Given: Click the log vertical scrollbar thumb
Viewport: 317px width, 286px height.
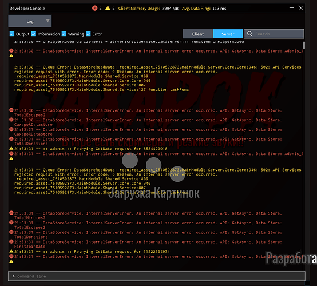Looking at the screenshot, I should coord(304,45).
